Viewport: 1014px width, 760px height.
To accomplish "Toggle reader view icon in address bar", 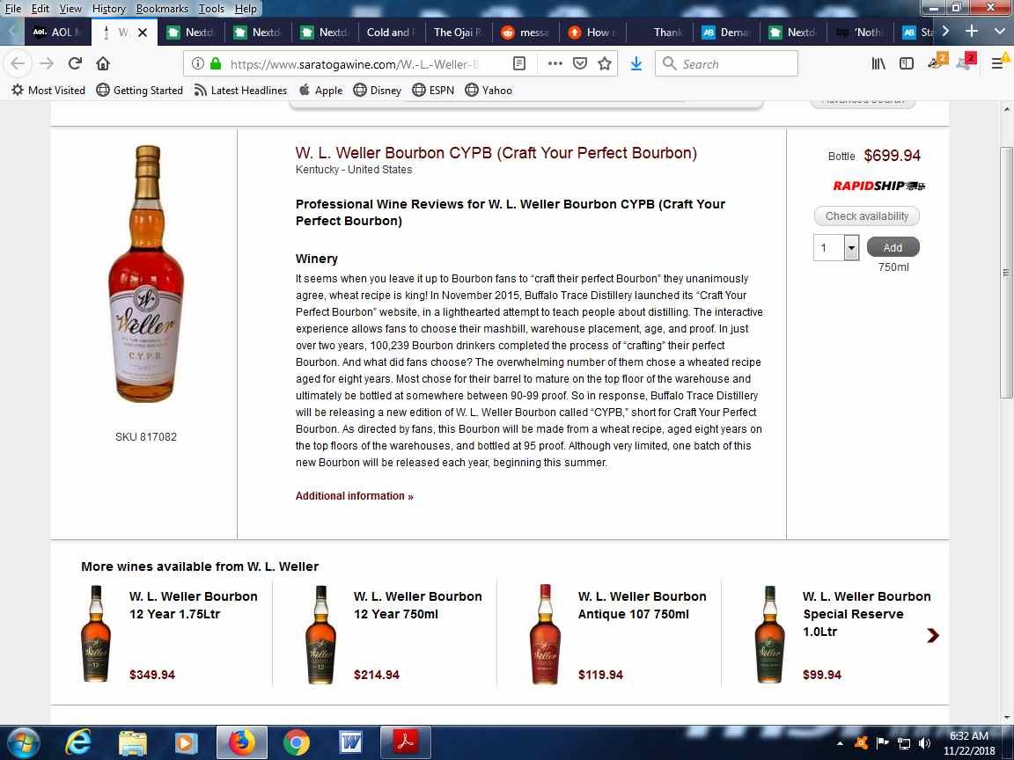I will coord(518,63).
